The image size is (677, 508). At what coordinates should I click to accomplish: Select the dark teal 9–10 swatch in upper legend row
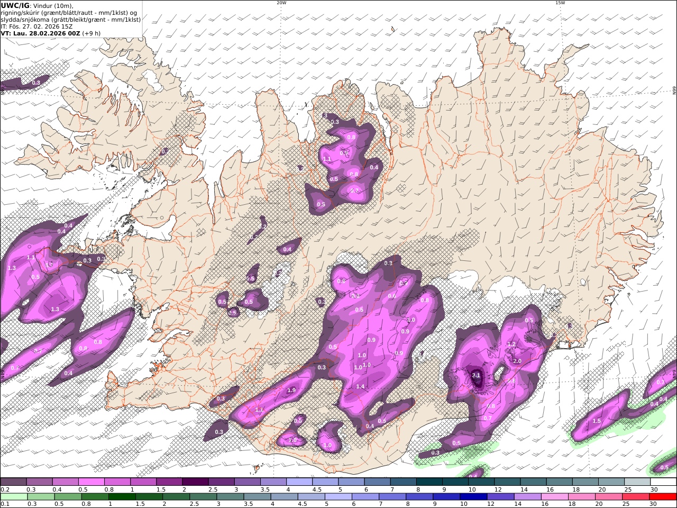point(454,482)
